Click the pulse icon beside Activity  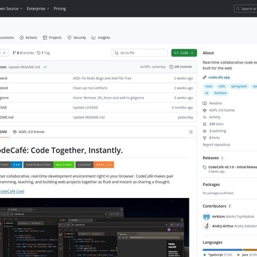tap(204, 117)
